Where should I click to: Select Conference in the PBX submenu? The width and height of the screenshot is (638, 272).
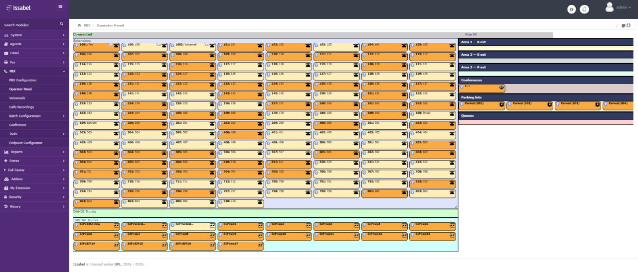pyautogui.click(x=17, y=125)
